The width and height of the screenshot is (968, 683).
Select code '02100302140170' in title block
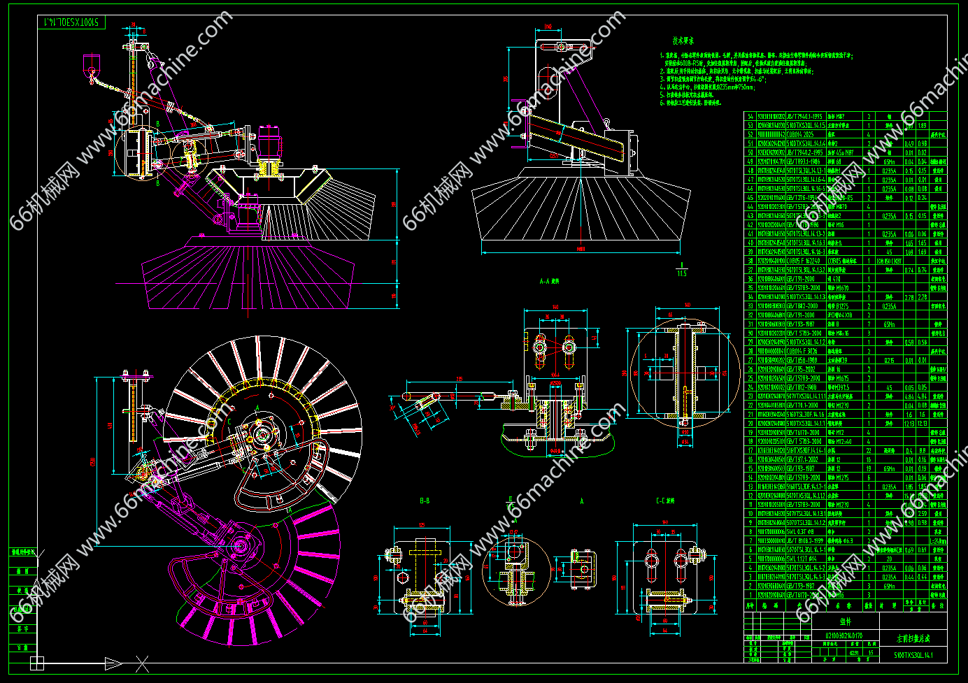coord(844,636)
